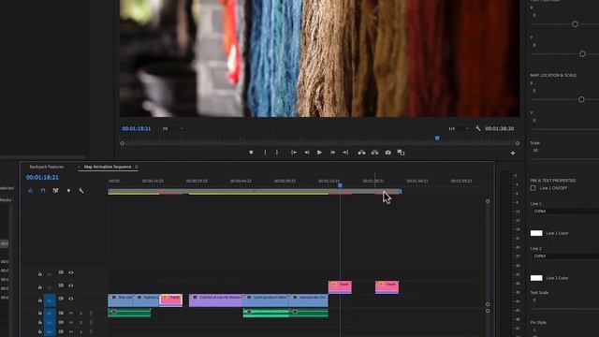Click the Program Monitor zoom scrollbar left handle
The width and height of the screenshot is (599, 337).
tap(123, 143)
